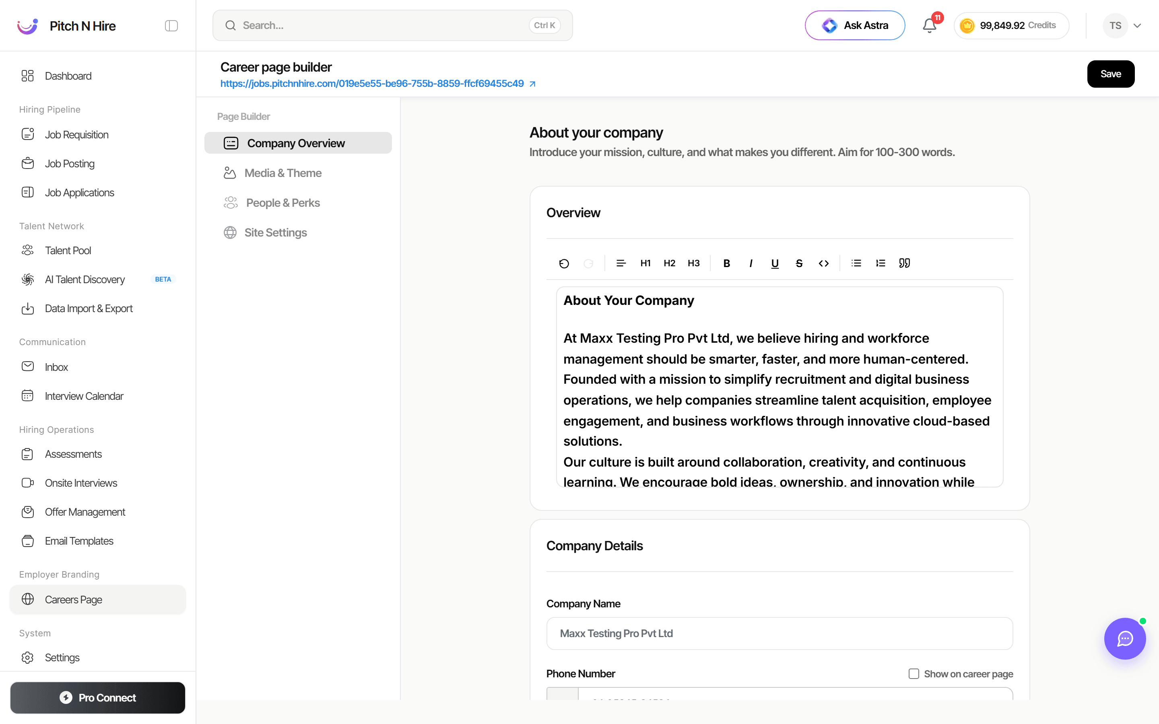Open Job Requisition page
Viewport: 1159px width, 724px height.
[x=98, y=135]
